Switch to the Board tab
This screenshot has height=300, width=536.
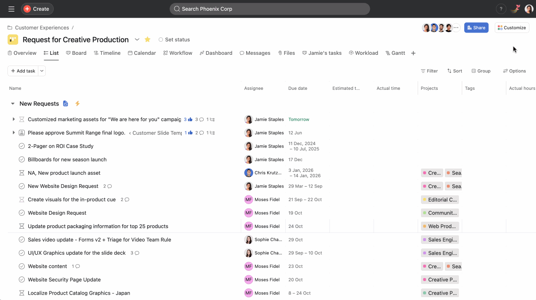point(76,53)
